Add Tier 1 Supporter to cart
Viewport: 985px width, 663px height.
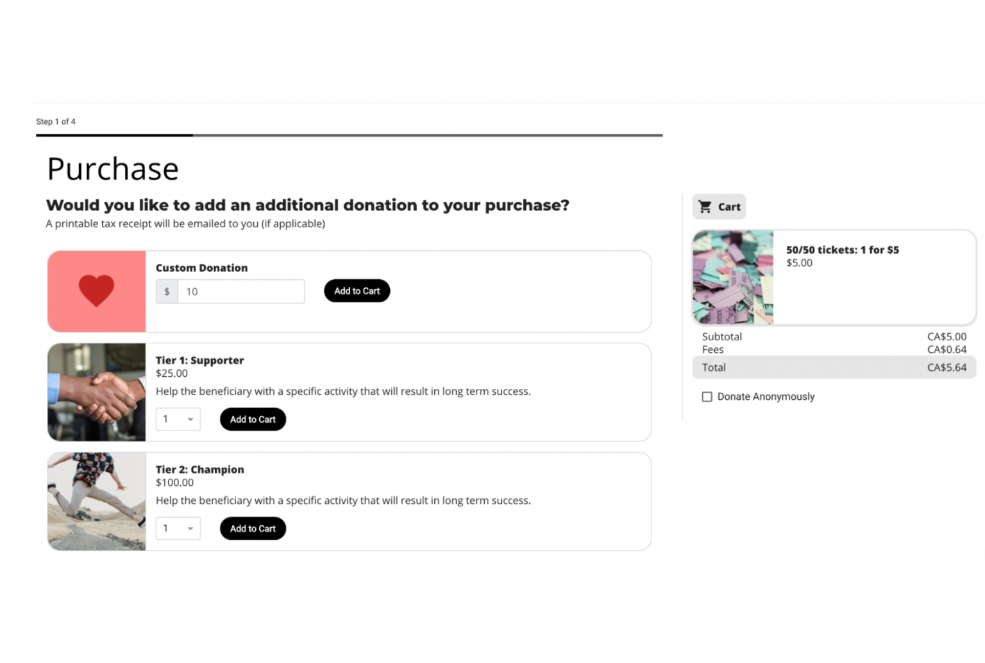tap(253, 419)
